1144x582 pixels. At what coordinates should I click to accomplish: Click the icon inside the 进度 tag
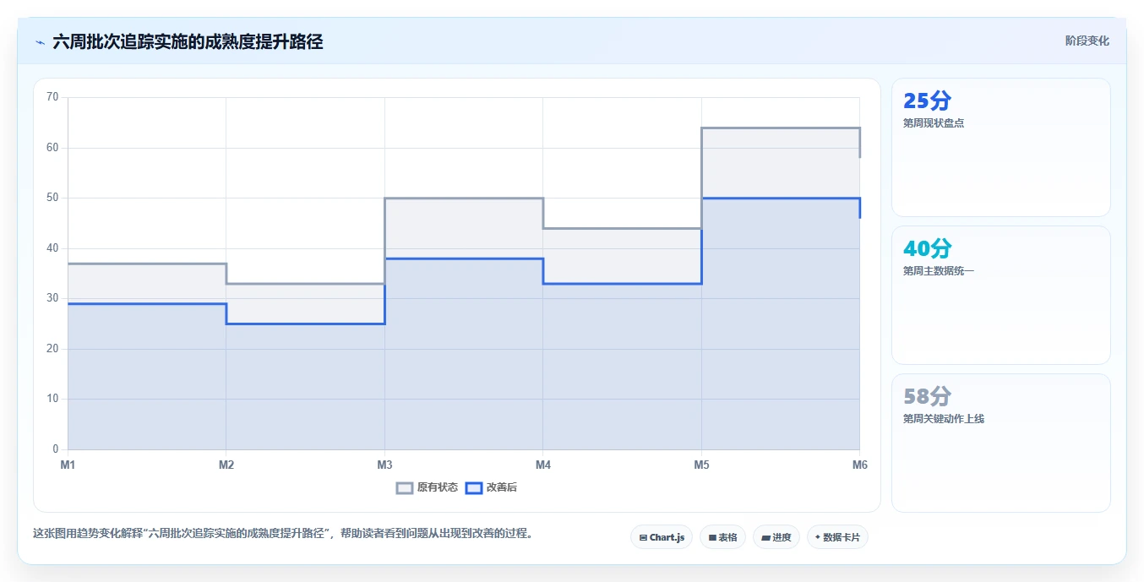click(x=765, y=537)
